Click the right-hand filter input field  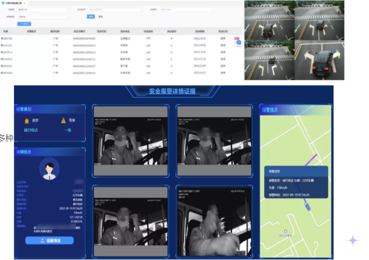186,10
